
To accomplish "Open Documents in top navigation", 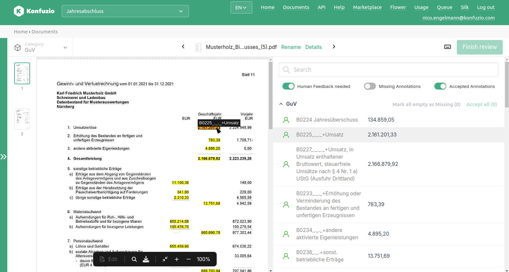I will tap(296, 7).
